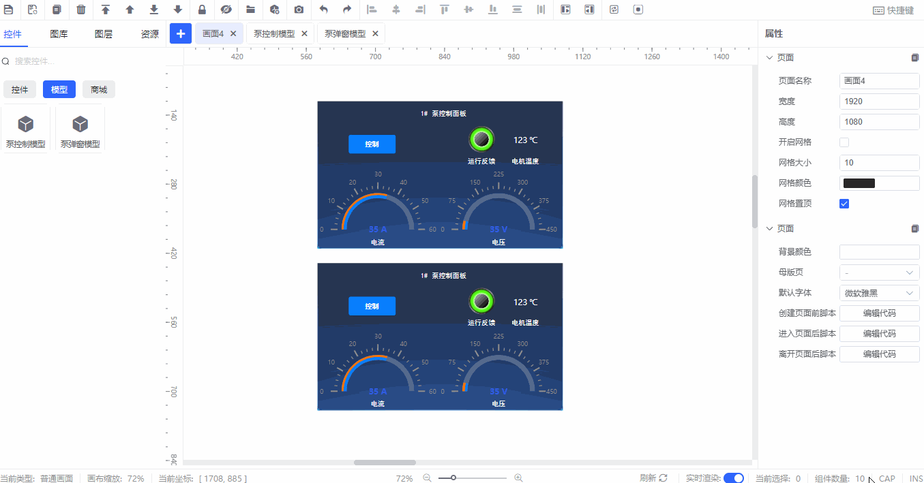Click the bring-to-top layer icon
Viewport: 924px width, 483px height.
[x=106, y=10]
